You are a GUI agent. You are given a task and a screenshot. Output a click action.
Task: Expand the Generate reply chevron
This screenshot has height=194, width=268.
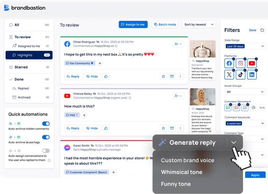tap(234, 142)
